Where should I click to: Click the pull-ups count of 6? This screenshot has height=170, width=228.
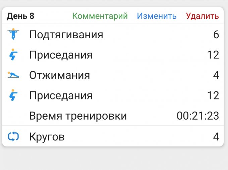216,35
